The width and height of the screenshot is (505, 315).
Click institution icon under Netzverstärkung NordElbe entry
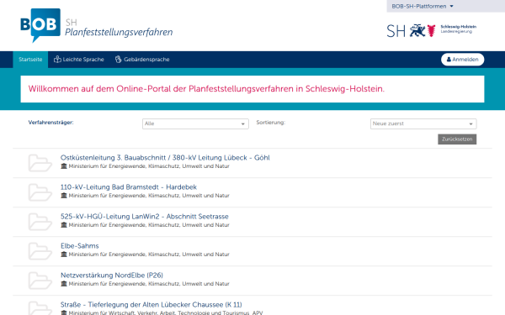(64, 284)
